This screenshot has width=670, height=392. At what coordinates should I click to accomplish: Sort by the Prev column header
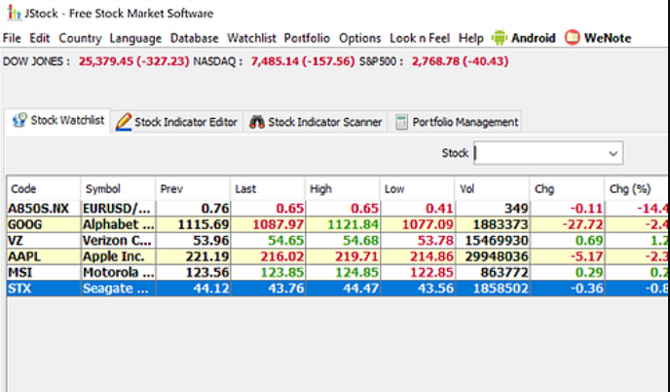pyautogui.click(x=193, y=189)
